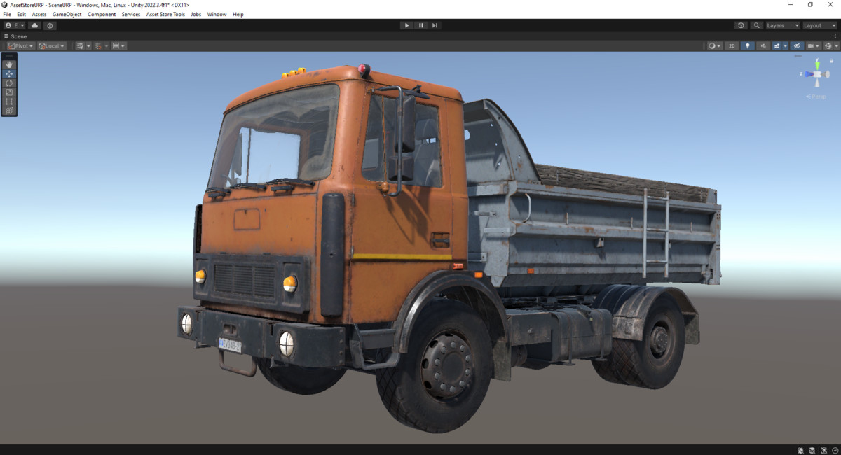Open the Pivot mode dropdown
This screenshot has width=841, height=455.
pos(20,45)
